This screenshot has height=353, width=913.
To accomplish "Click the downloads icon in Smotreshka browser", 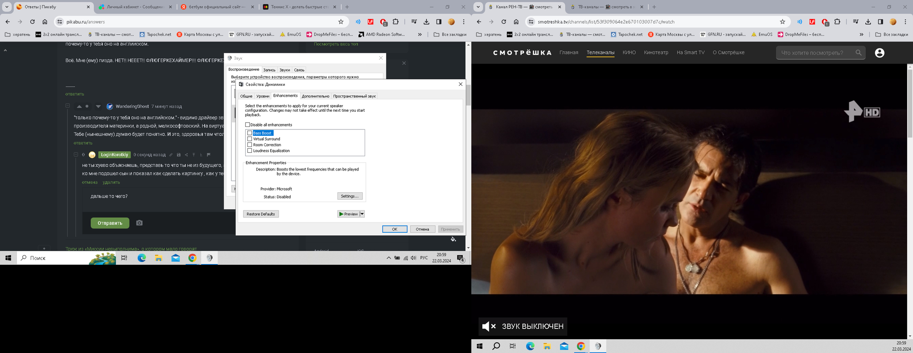I will tap(868, 22).
